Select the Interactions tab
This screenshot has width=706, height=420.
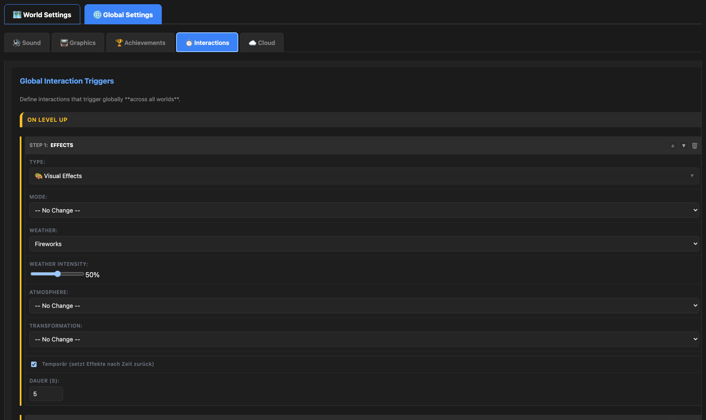[x=207, y=43]
